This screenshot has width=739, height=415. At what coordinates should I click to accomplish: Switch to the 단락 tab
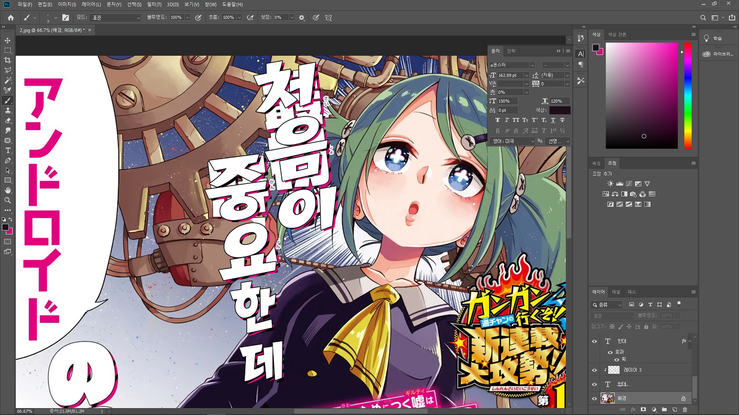[511, 51]
